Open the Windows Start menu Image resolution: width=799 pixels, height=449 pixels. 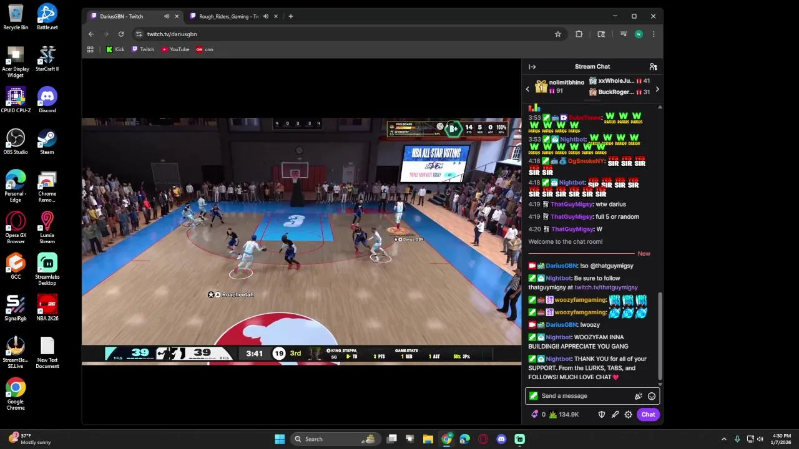(x=280, y=439)
